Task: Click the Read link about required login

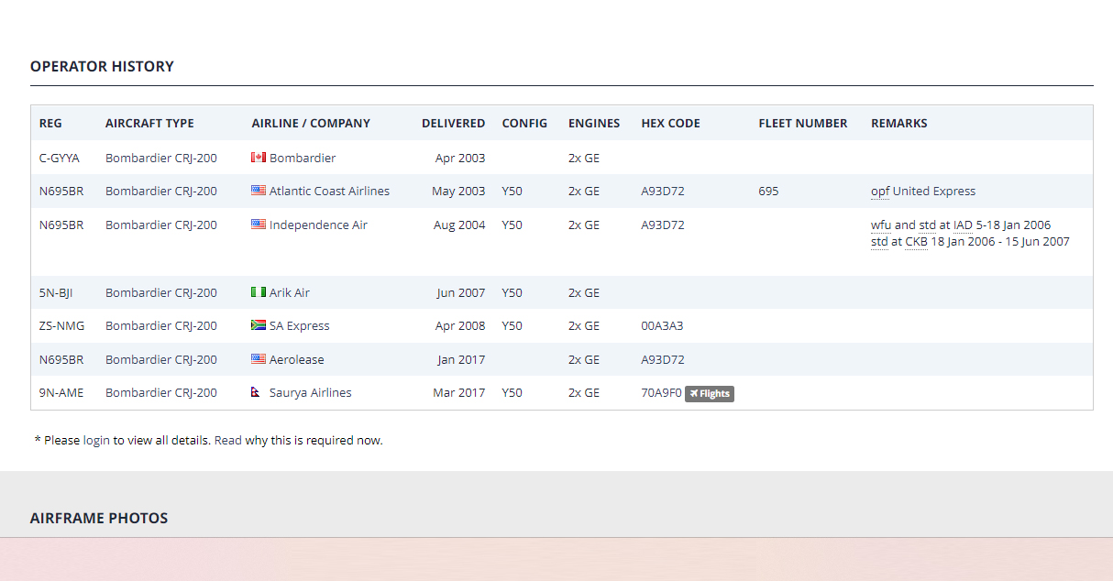Action: [227, 441]
